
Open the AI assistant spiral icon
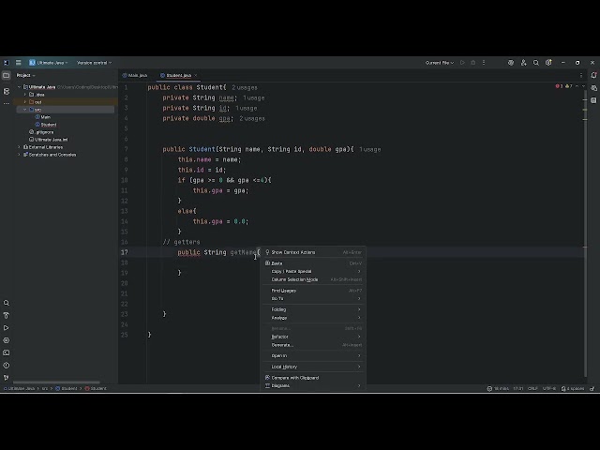(x=510, y=63)
